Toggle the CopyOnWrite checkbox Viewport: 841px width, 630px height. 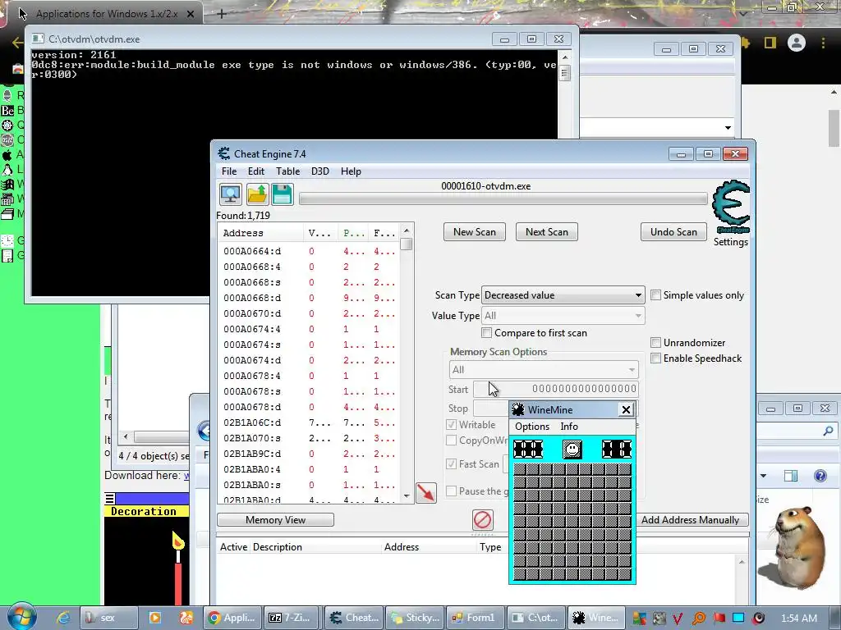[451, 441]
